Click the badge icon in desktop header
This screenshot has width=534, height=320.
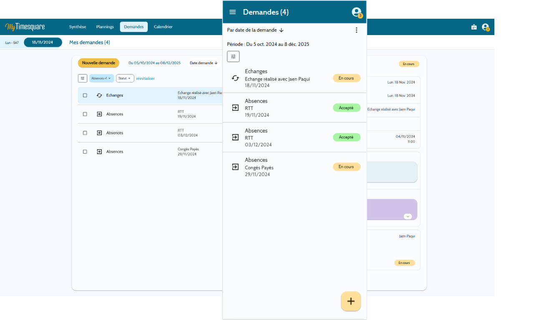[x=474, y=27]
